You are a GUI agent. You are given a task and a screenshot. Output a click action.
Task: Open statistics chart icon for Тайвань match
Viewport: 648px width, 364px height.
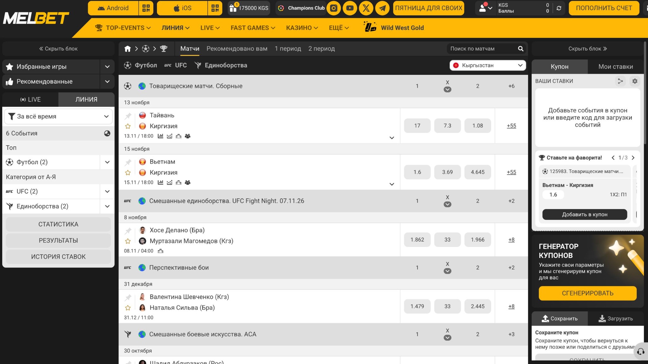(160, 136)
